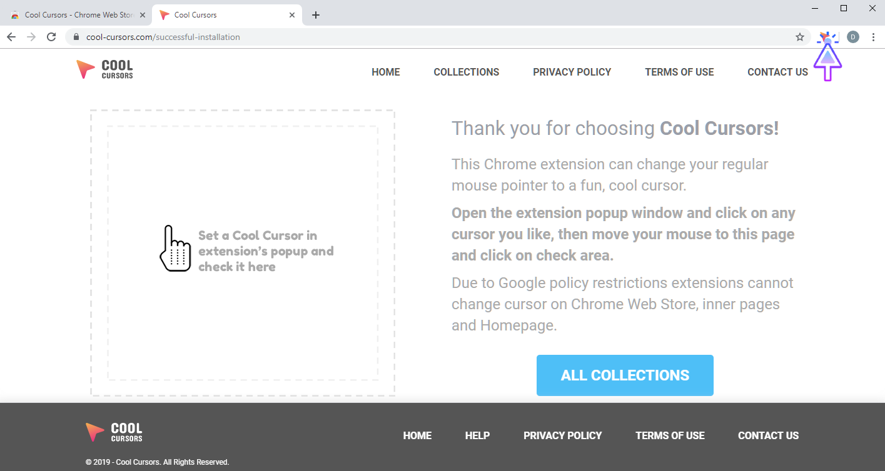
Task: Open TERMS OF USE in top navigation
Action: [679, 72]
